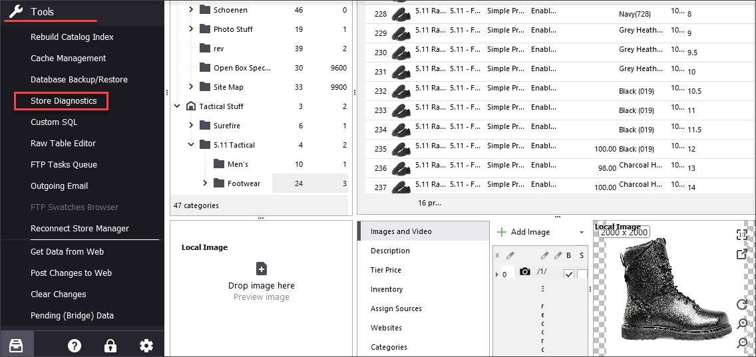Expand image row 0 arrow

coord(497,274)
